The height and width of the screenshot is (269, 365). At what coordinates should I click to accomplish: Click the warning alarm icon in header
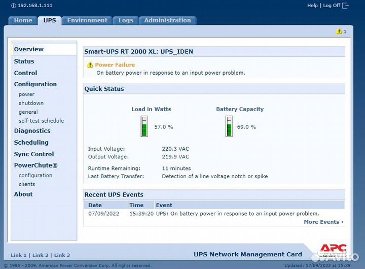(x=339, y=31)
